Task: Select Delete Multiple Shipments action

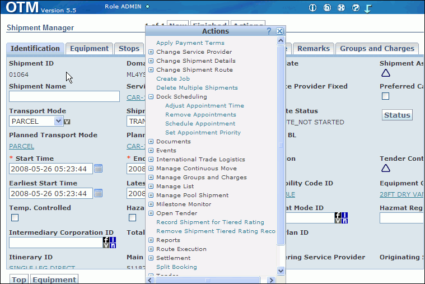Action: click(197, 87)
